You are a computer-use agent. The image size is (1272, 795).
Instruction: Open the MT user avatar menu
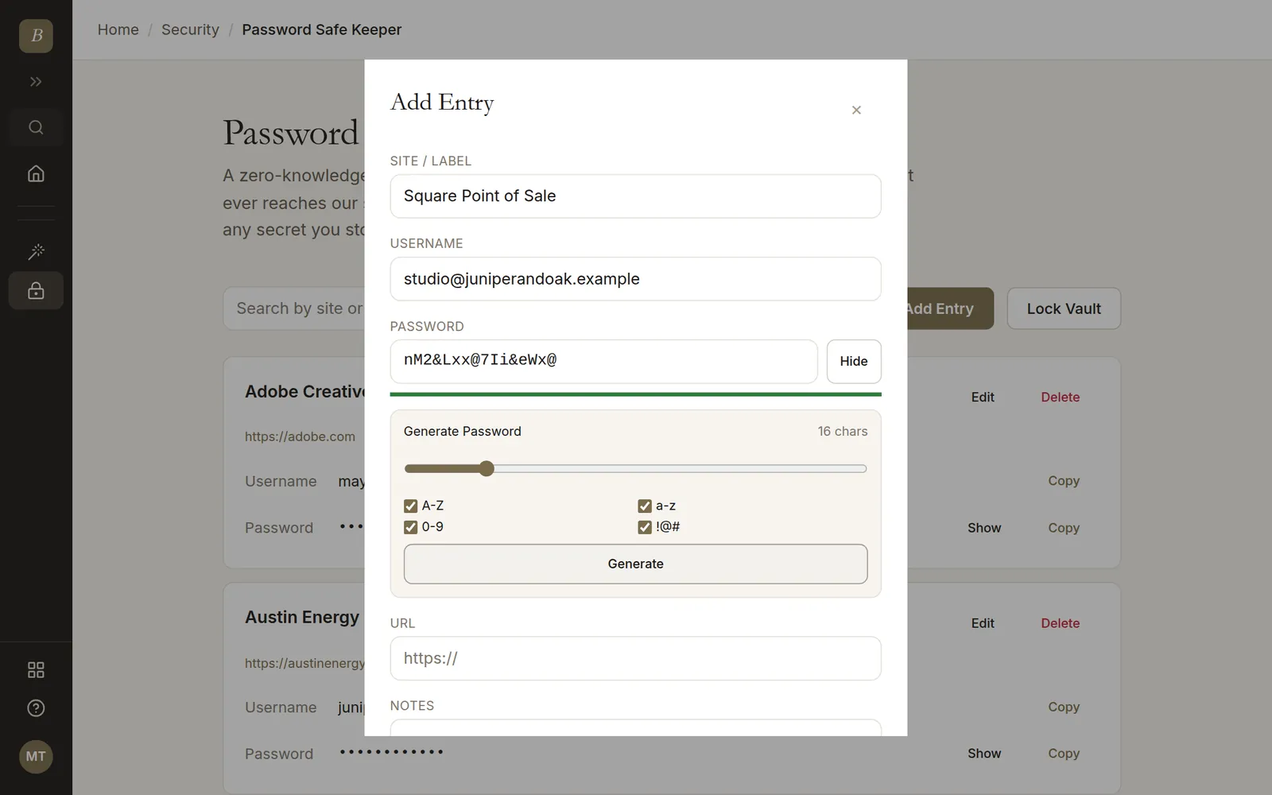click(x=36, y=756)
